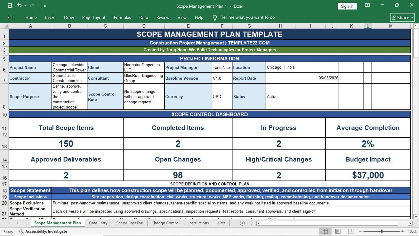Click the next sheet navigation arrow
The height and width of the screenshot is (236, 419).
[x=17, y=223]
